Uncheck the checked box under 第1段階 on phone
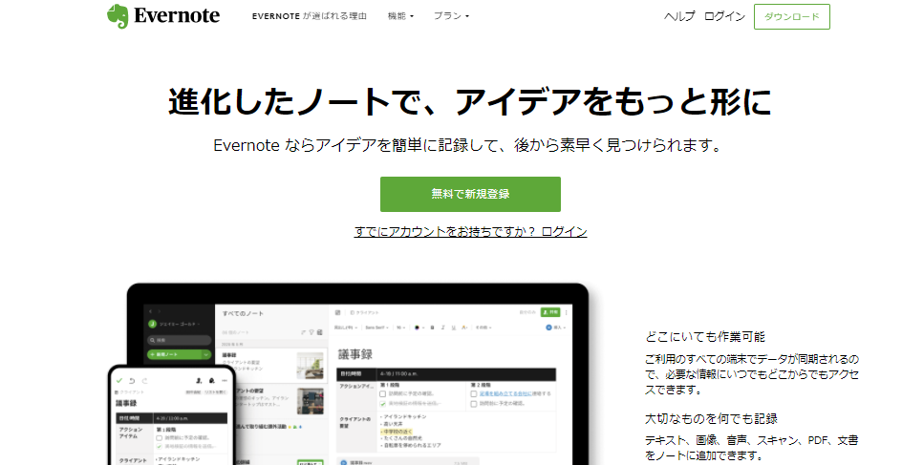The width and height of the screenshot is (902, 465). point(159,446)
